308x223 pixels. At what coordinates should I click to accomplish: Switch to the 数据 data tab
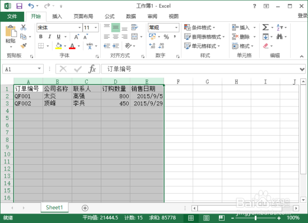(131, 16)
